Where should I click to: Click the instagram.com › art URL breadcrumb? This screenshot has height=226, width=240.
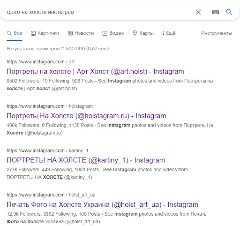pyautogui.click(x=40, y=62)
